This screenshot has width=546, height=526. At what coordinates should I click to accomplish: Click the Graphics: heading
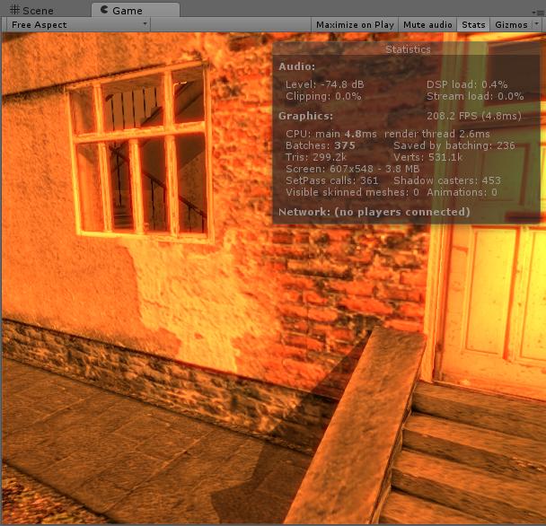[305, 116]
